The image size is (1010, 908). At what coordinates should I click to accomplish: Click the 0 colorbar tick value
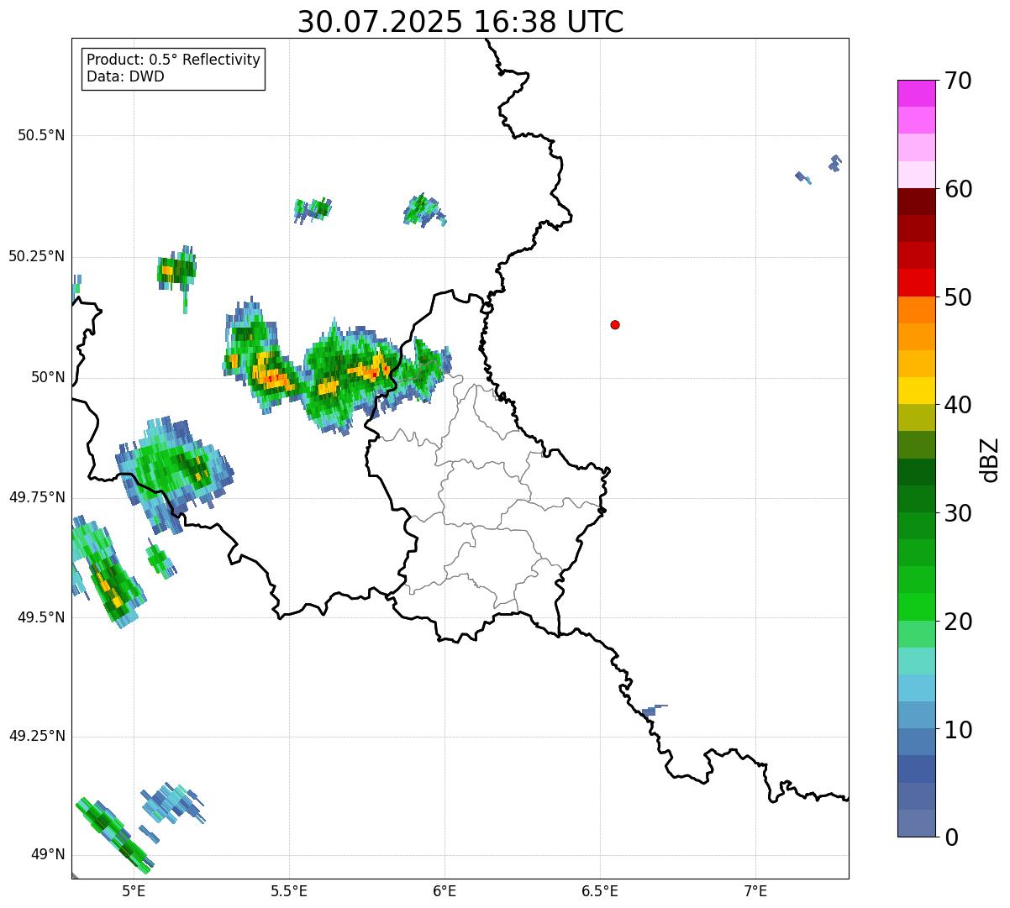point(951,838)
